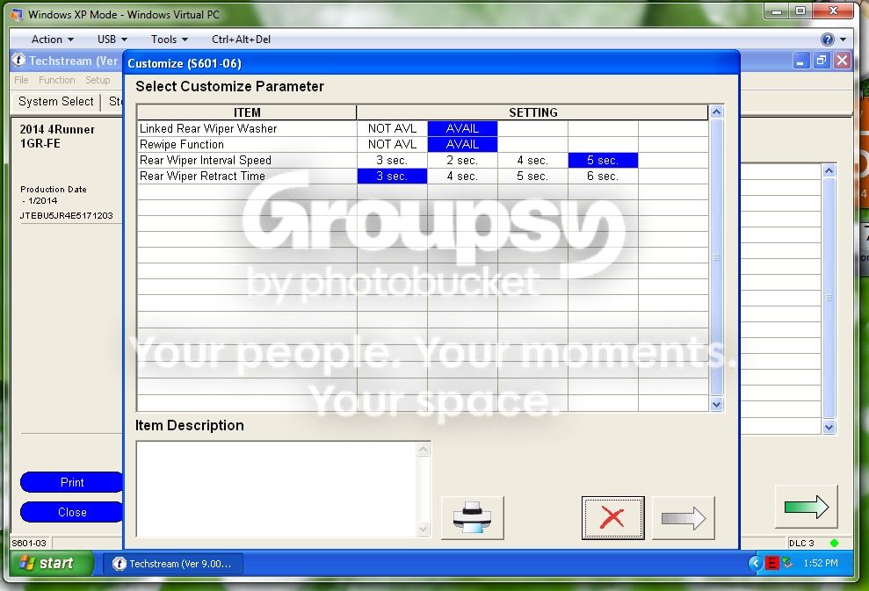Open Techstream Function menu
The width and height of the screenshot is (869, 591).
click(x=56, y=80)
